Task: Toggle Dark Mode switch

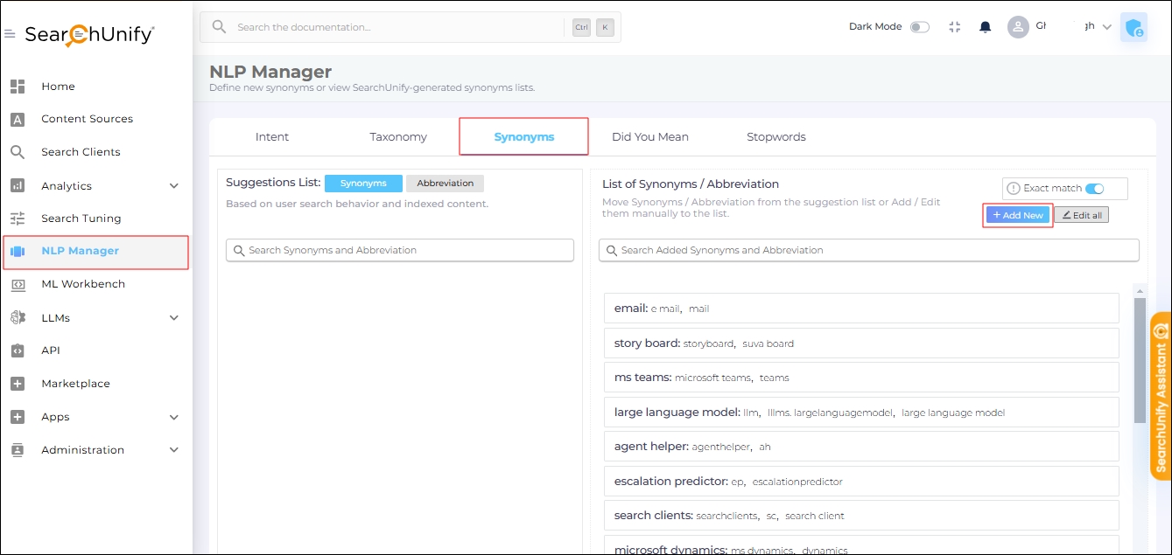Action: [919, 27]
